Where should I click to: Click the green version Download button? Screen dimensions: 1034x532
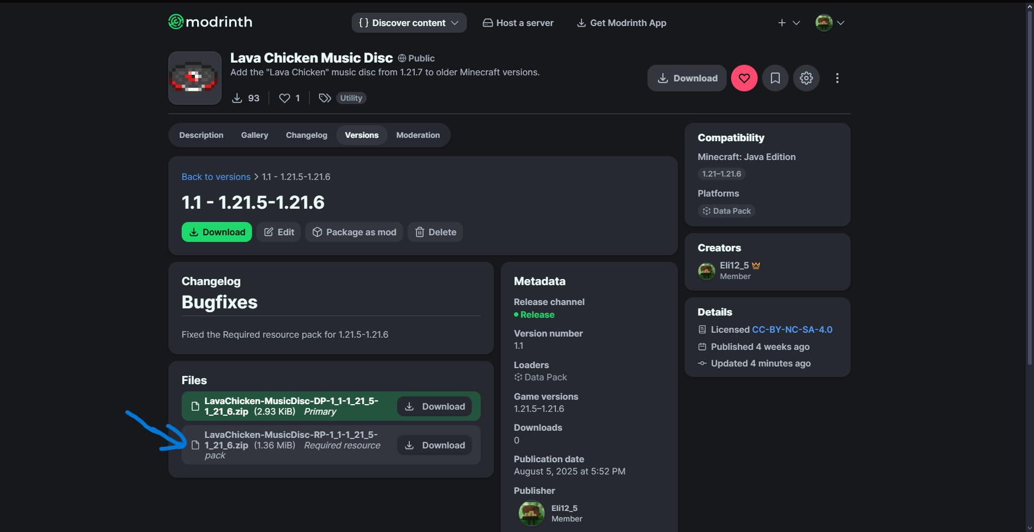click(217, 232)
